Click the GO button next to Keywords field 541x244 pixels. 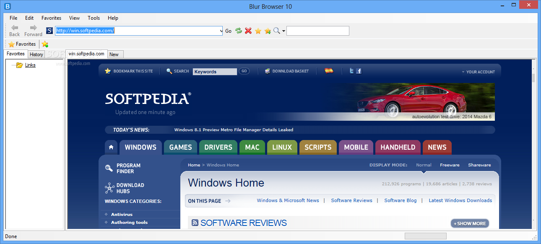point(244,71)
